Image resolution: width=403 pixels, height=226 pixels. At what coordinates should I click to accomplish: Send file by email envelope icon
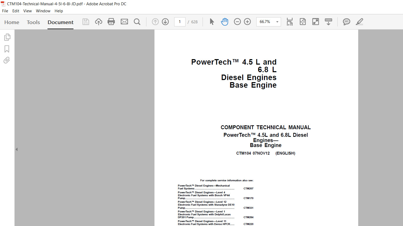[x=124, y=22]
